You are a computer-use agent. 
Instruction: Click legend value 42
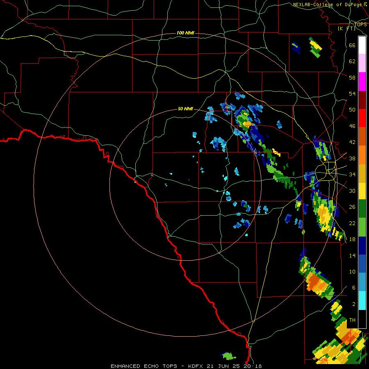pos(352,142)
